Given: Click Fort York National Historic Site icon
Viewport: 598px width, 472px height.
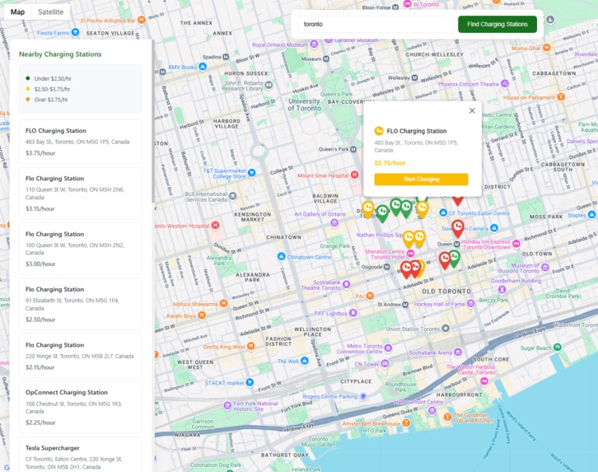Looking at the screenshot, I should pyautogui.click(x=227, y=405).
